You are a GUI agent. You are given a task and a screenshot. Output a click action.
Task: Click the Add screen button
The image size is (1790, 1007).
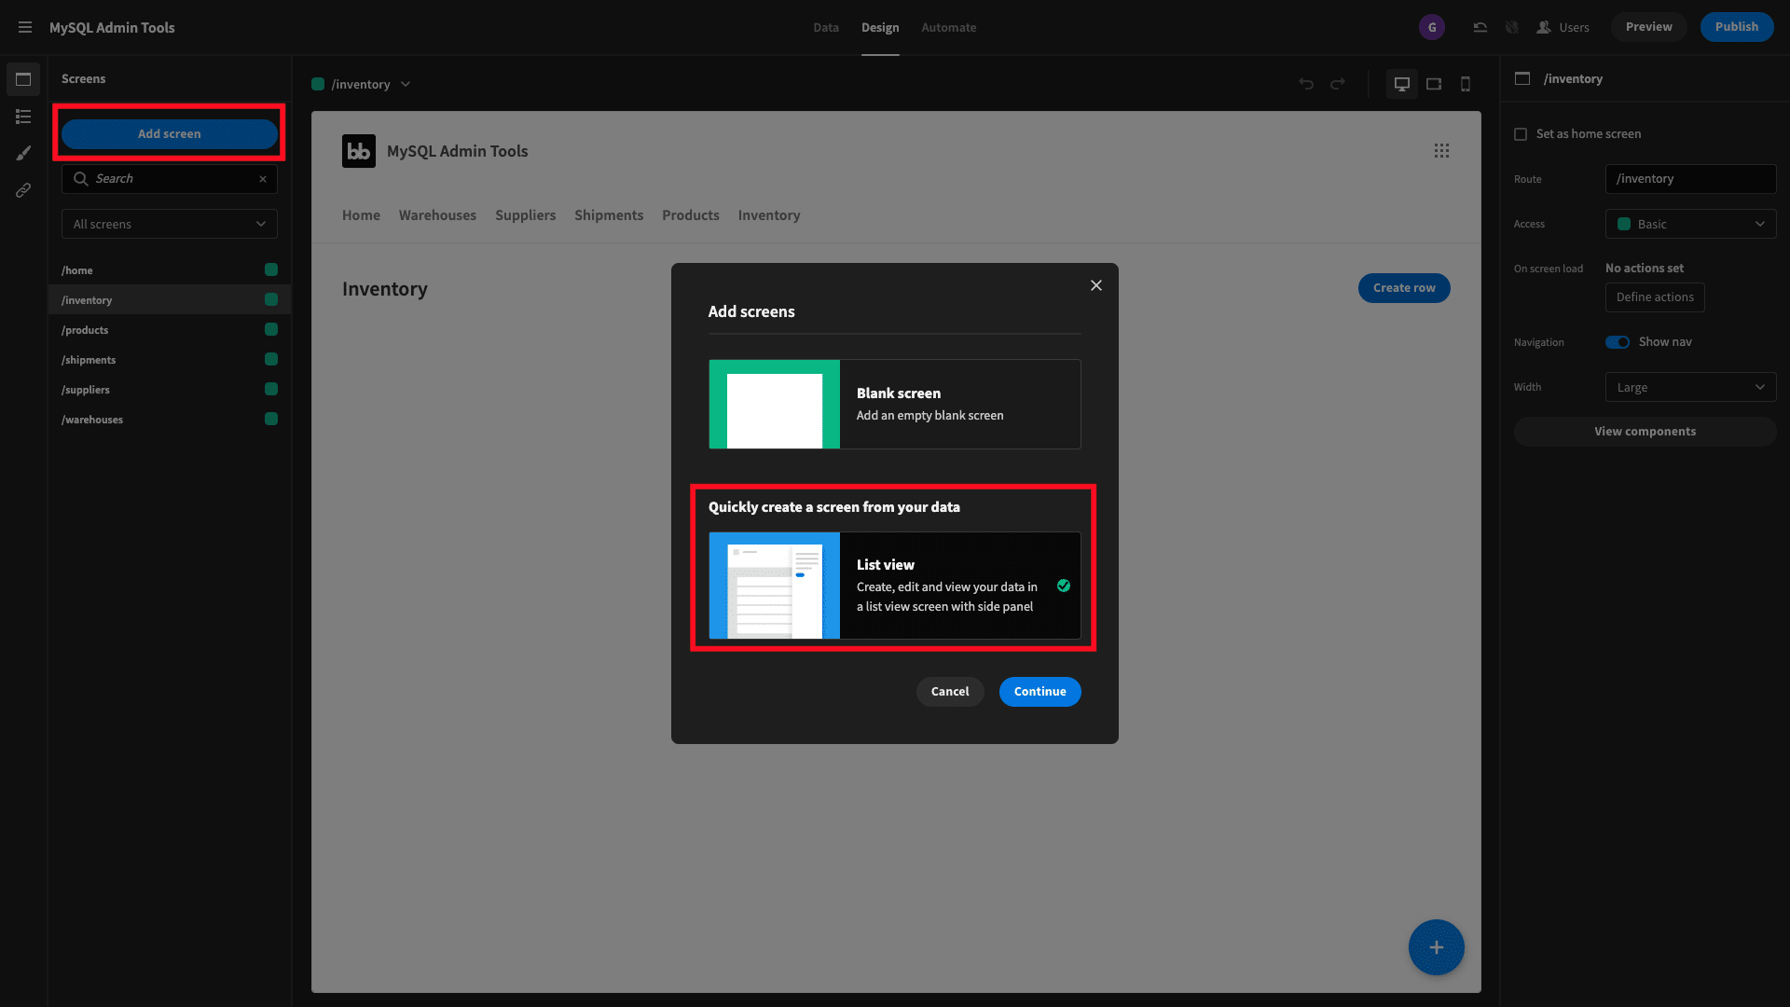point(169,132)
